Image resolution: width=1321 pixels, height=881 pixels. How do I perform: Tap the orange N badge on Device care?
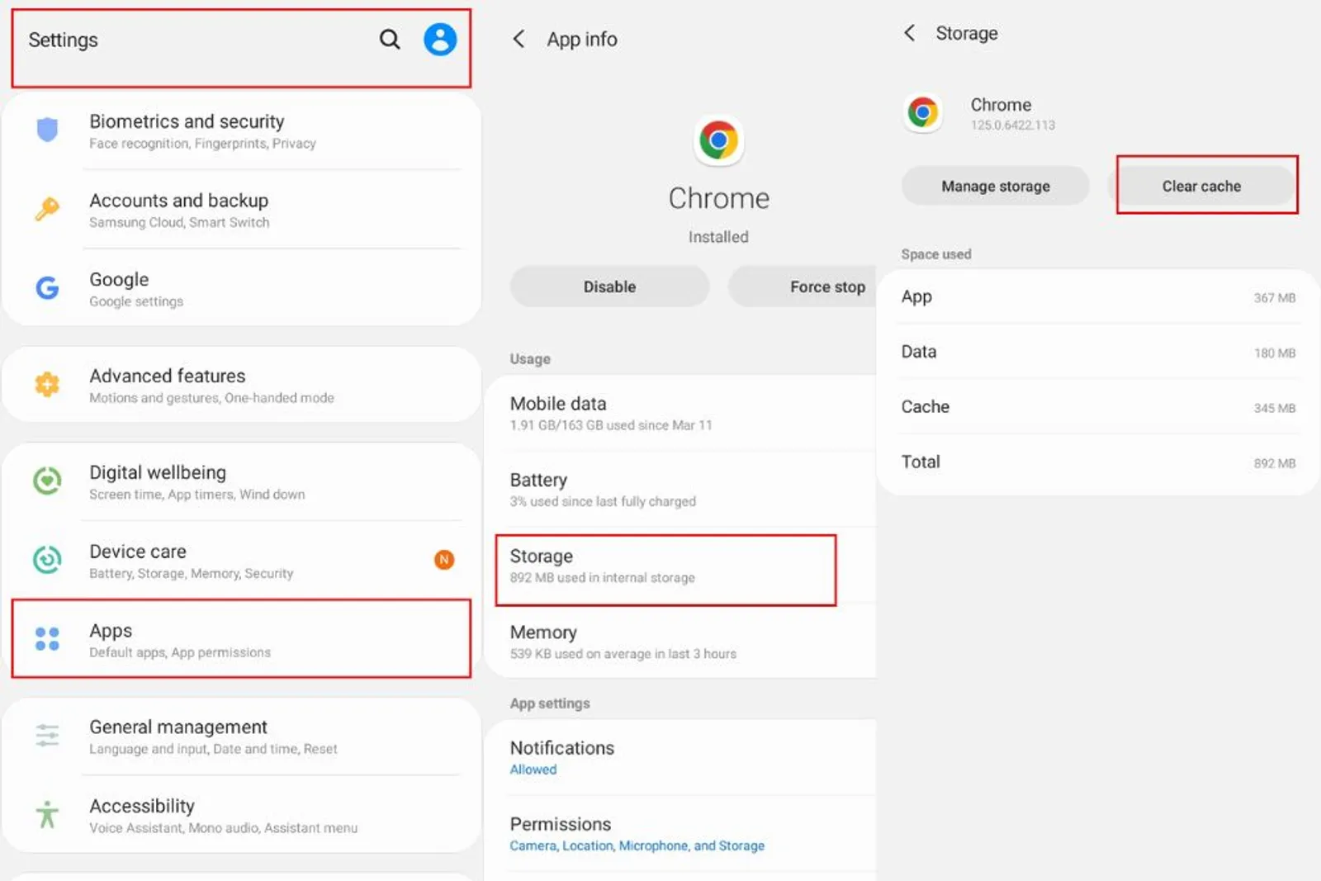[444, 560]
